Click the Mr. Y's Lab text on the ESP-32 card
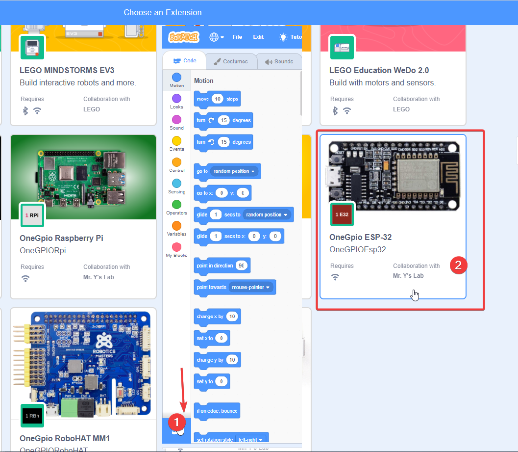This screenshot has height=452, width=518. 408,276
